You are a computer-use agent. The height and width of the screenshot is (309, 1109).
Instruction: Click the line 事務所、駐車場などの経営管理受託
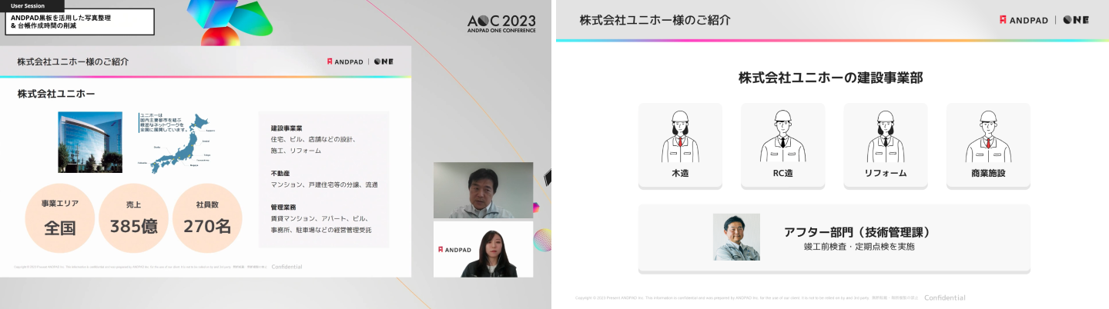[321, 231]
